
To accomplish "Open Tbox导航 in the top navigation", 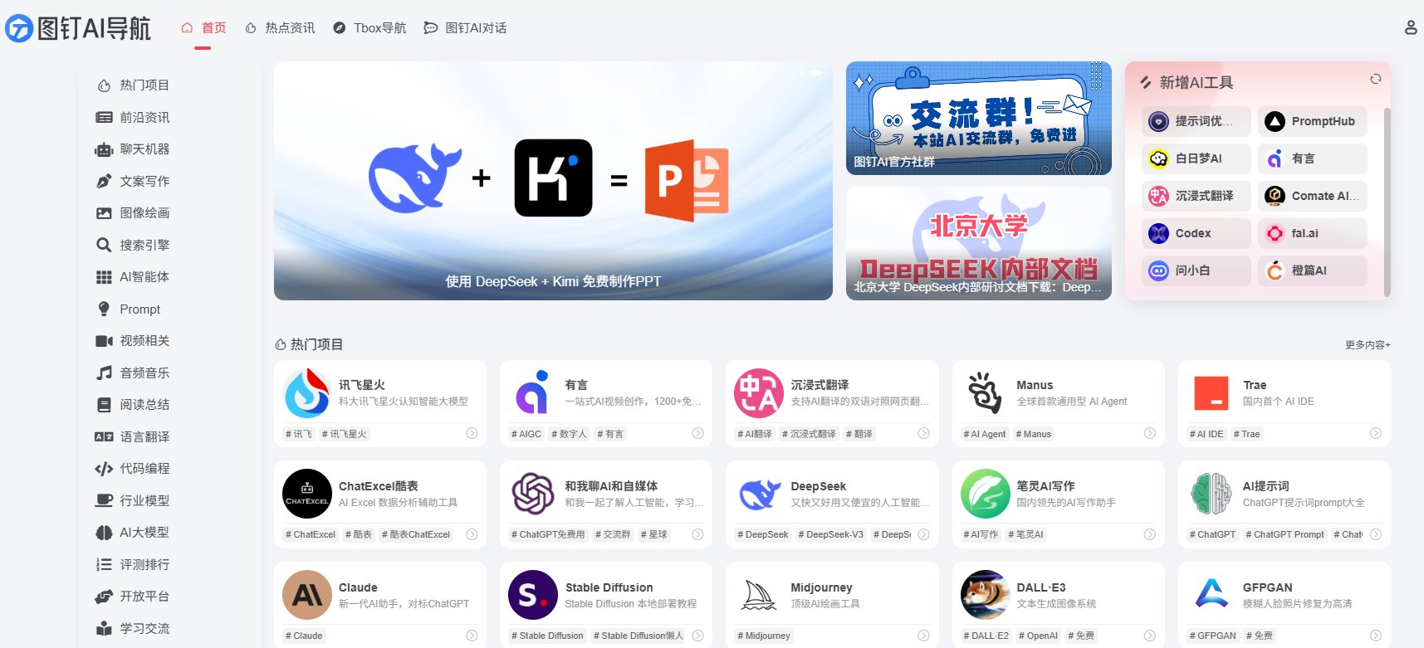I will click(x=369, y=28).
